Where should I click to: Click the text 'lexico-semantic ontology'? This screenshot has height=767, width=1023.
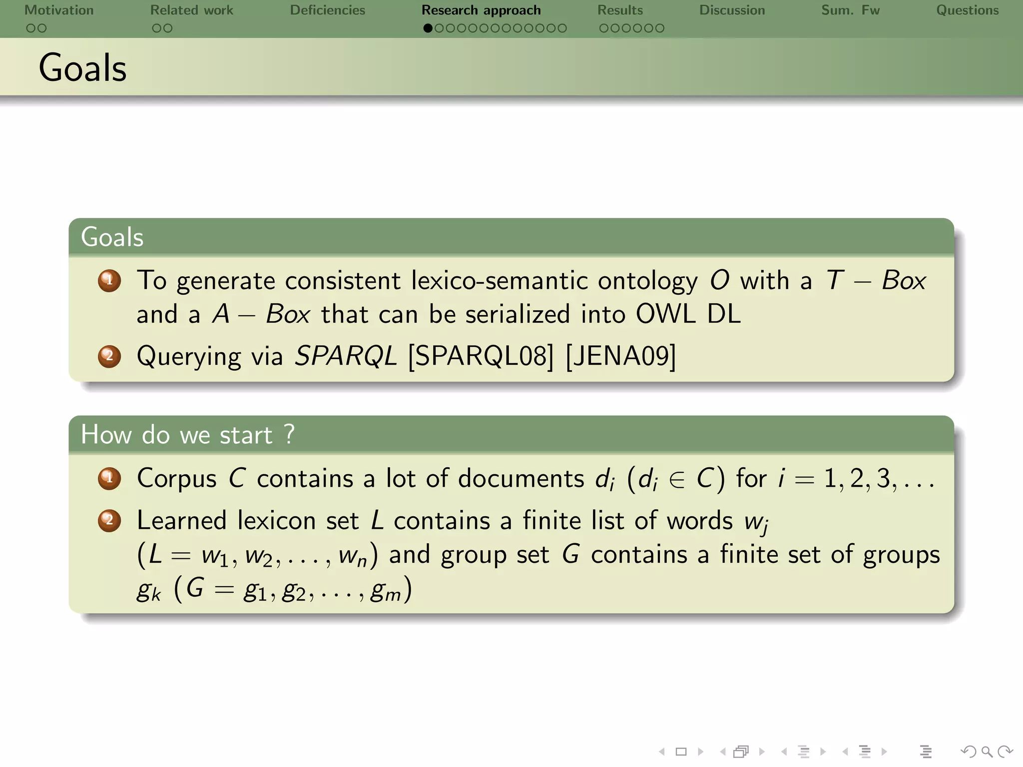[x=554, y=281]
